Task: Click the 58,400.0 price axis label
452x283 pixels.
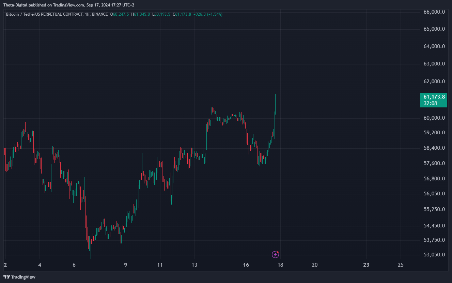Action: 434,148
